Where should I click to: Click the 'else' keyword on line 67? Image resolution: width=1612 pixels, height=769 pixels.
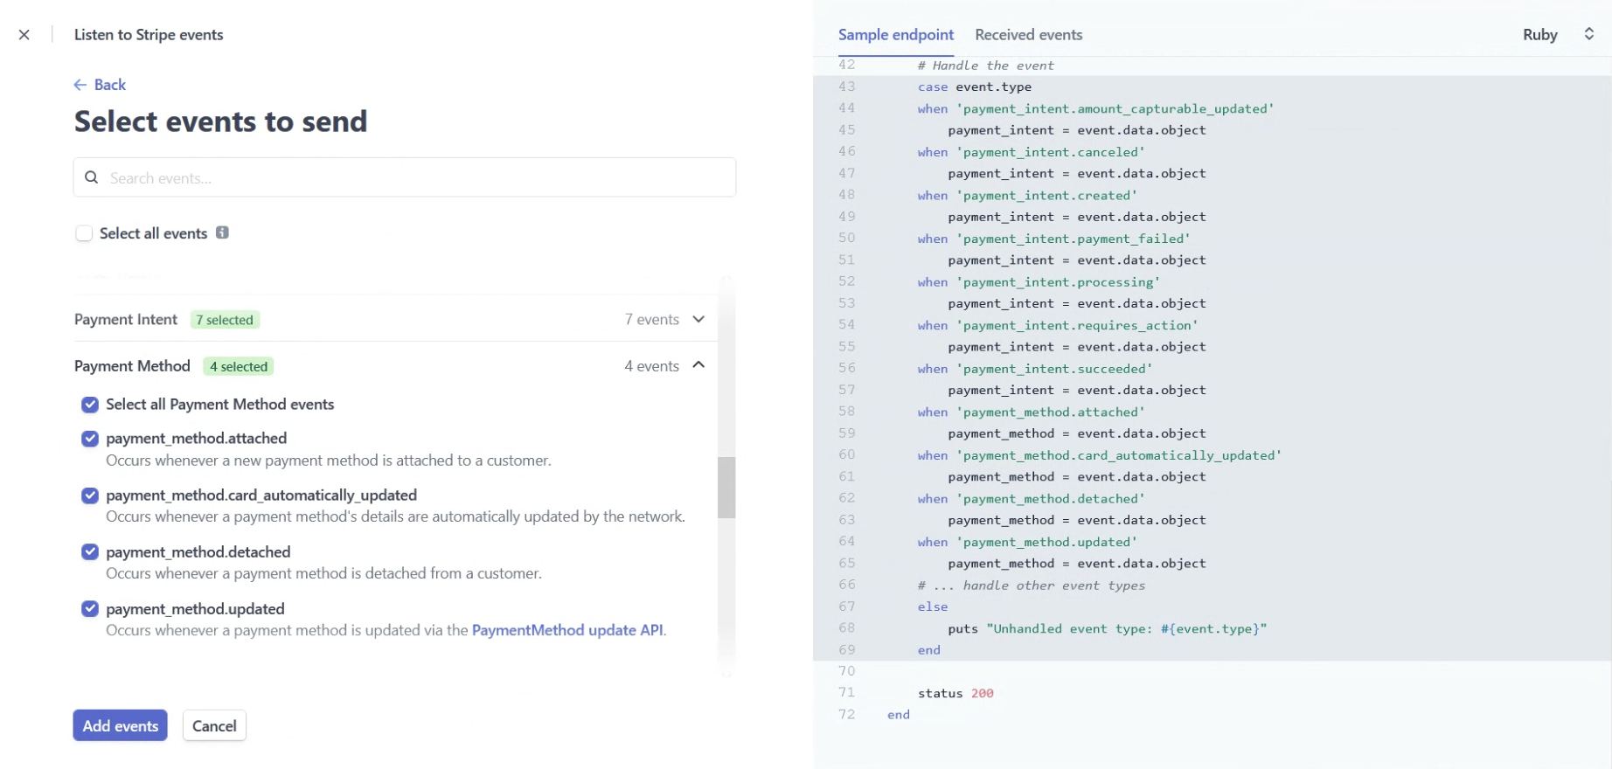(x=933, y=606)
